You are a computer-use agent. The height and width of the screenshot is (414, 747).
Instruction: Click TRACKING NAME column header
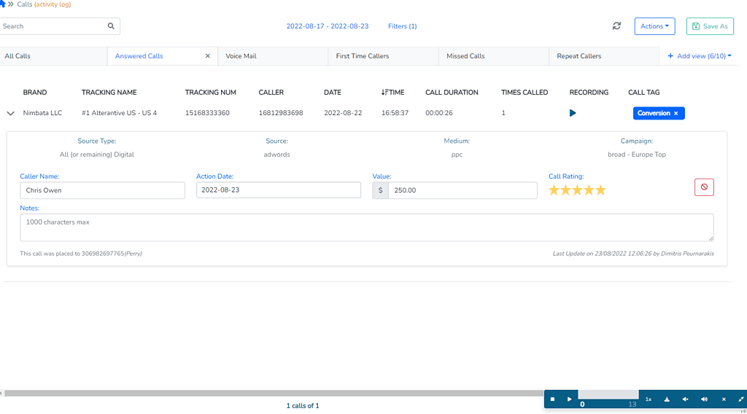[x=109, y=93]
